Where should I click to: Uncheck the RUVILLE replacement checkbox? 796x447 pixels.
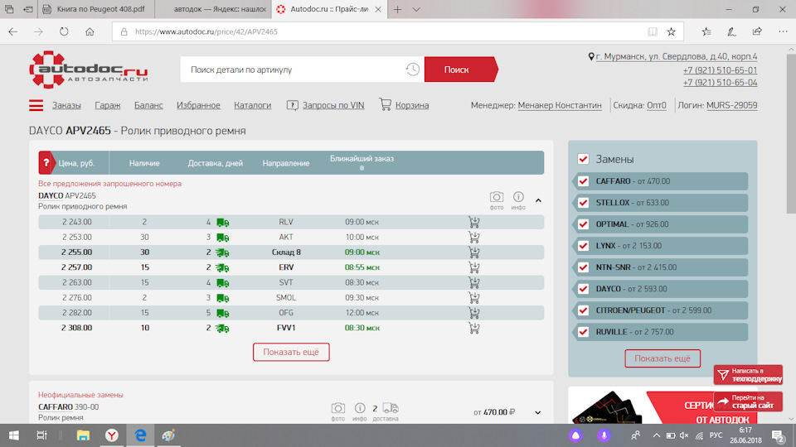(583, 332)
